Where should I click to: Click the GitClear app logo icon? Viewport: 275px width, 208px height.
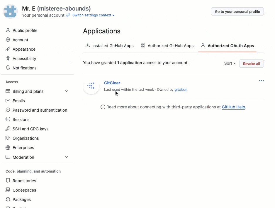(x=91, y=86)
